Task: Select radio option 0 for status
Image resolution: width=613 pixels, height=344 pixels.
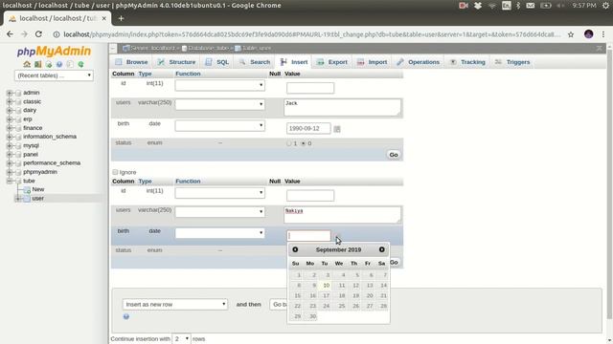Action: (x=304, y=143)
